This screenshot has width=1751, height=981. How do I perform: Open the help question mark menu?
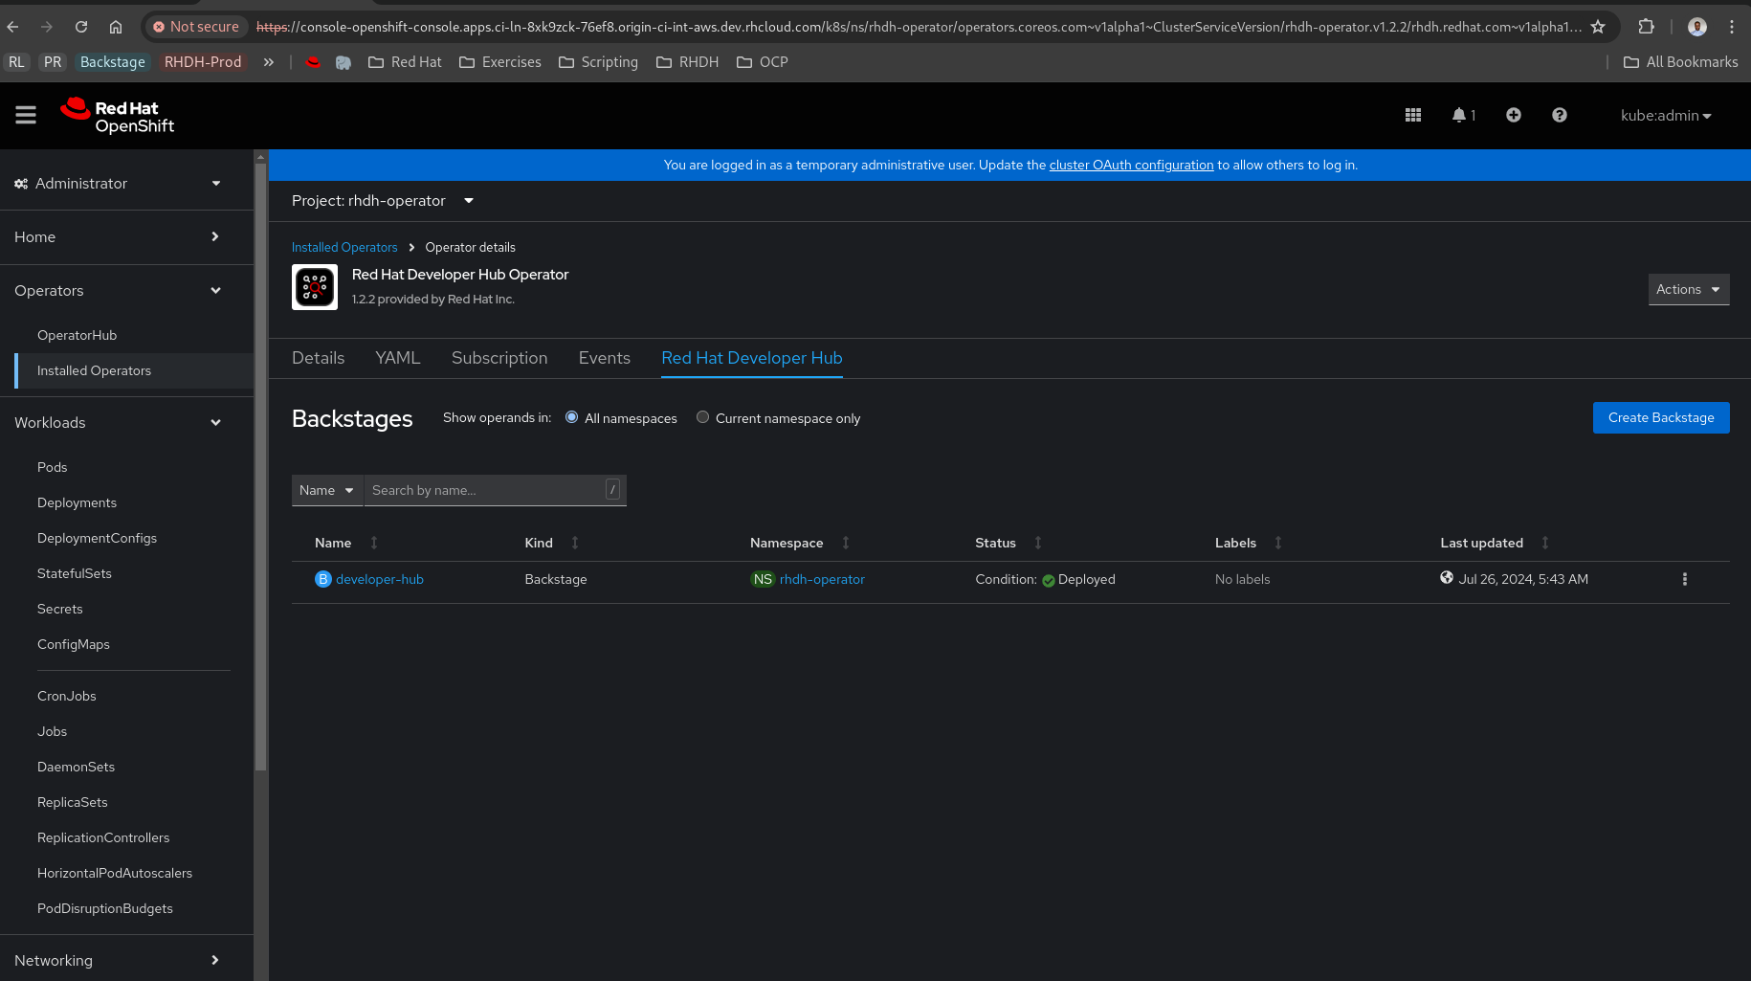pos(1560,115)
